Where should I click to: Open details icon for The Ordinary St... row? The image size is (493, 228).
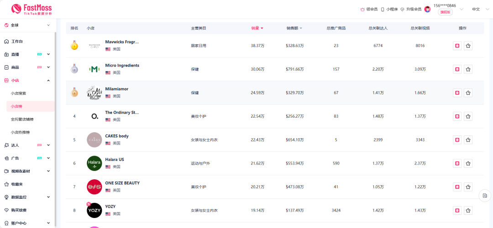[457, 117]
